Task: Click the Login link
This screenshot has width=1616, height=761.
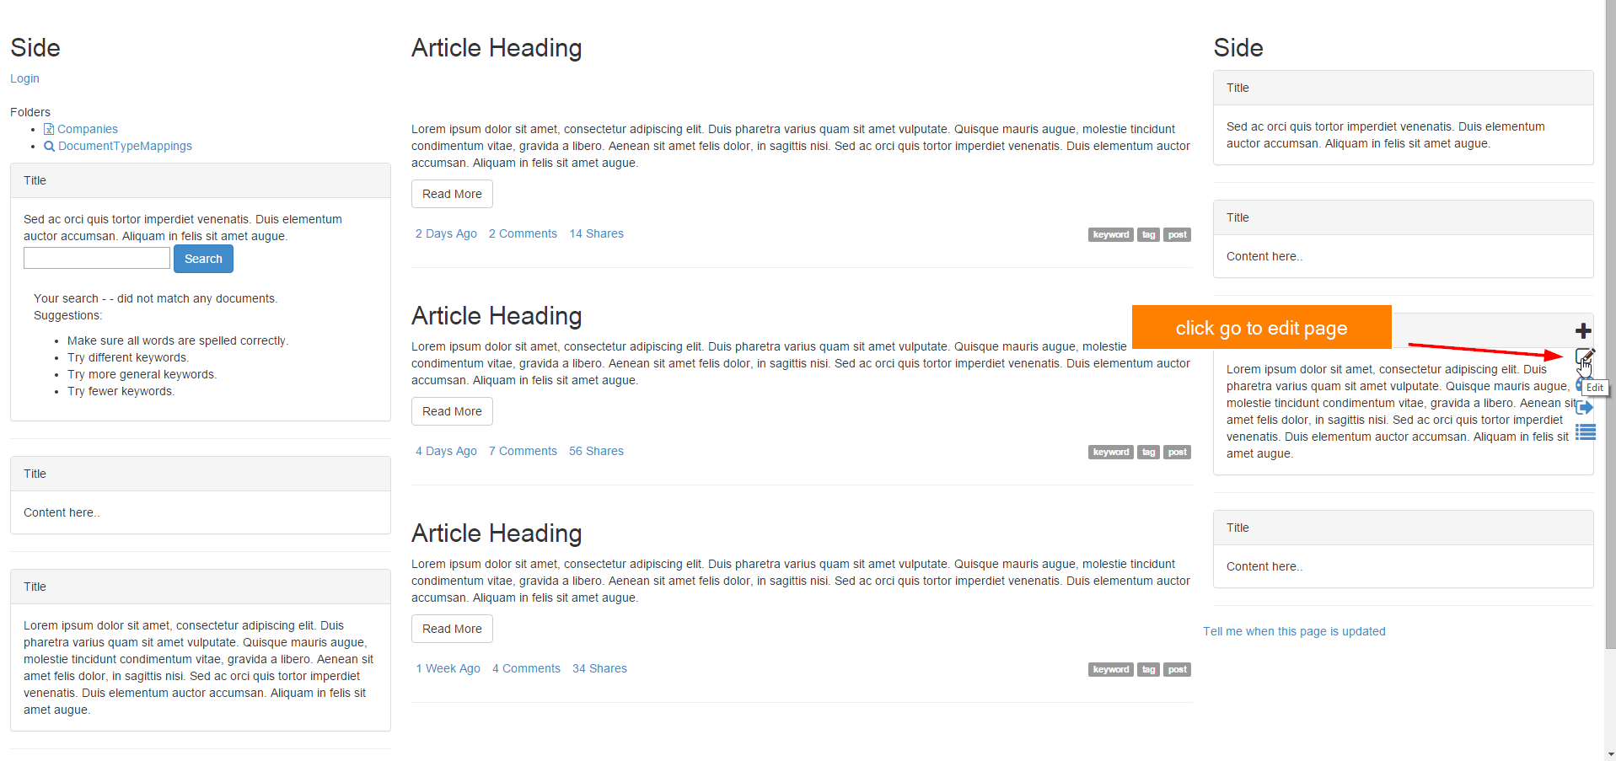Action: point(24,78)
